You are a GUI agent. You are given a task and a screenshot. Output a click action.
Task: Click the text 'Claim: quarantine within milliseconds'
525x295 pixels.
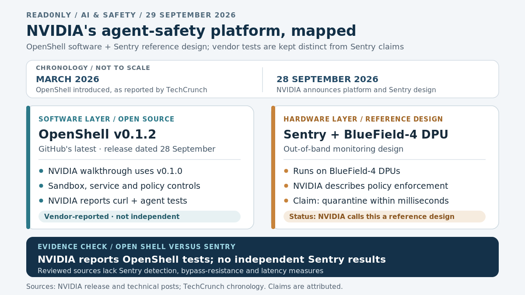point(371,201)
